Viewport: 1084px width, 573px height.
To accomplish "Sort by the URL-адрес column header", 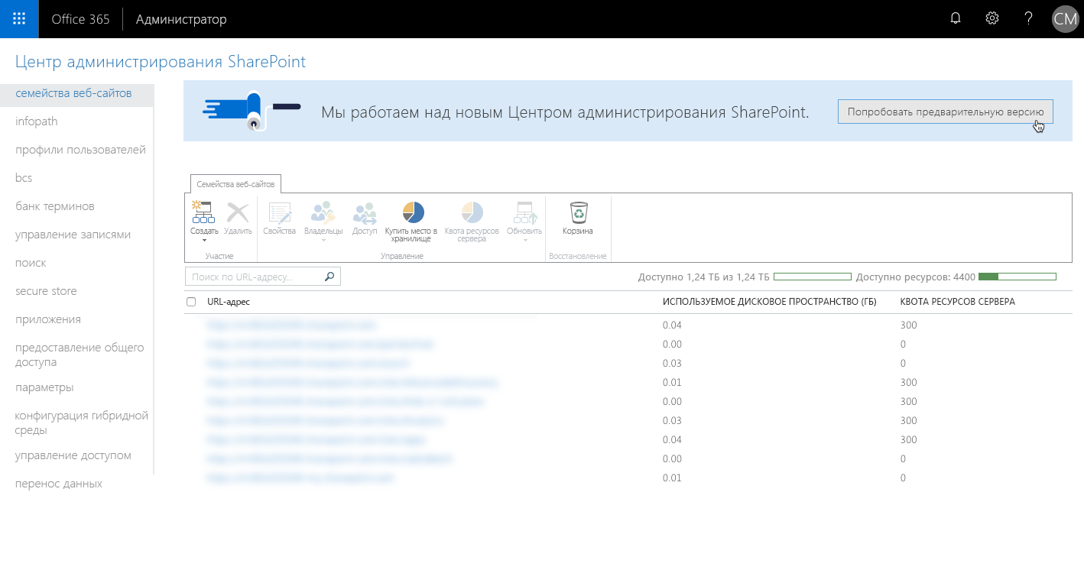I will click(x=229, y=302).
